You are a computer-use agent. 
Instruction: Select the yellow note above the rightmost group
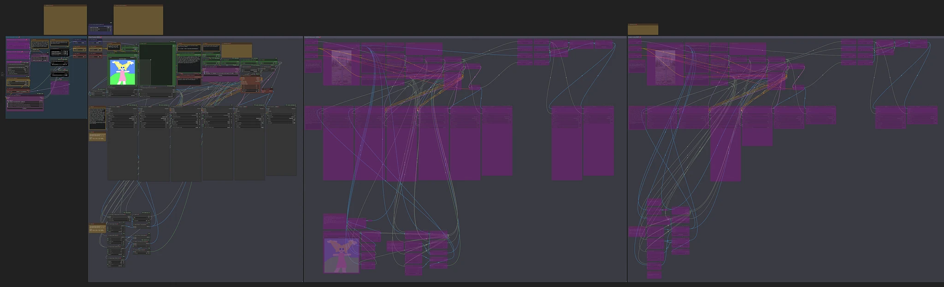point(643,30)
